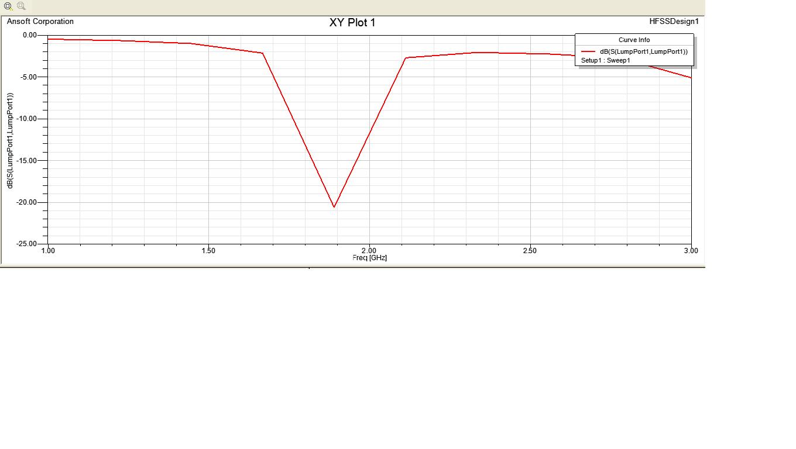Click the red line sample in Curve Info
This screenshot has width=796, height=449.
588,52
